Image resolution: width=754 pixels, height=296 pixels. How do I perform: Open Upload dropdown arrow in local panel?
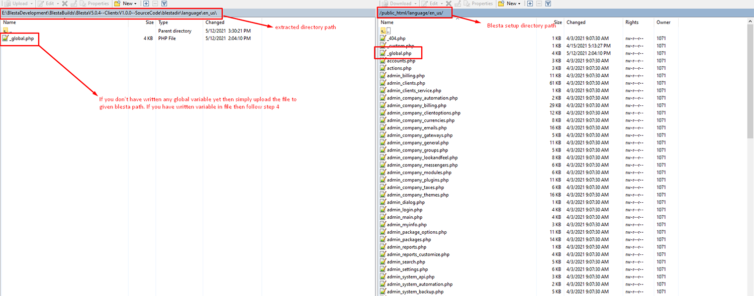33,4
